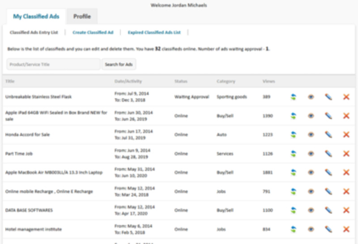Click the Waiting Approval status

[192, 97]
